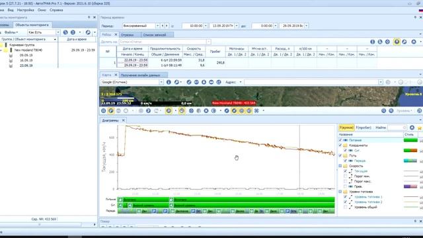This screenshot has width=423, height=238.
Task: Click the fit-to-frame icon beside the highlighted icon trio
Action: [256, 110]
